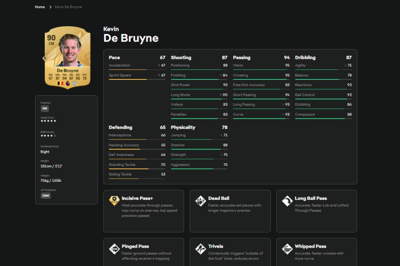Click the Short Passing stat label

click(244, 95)
